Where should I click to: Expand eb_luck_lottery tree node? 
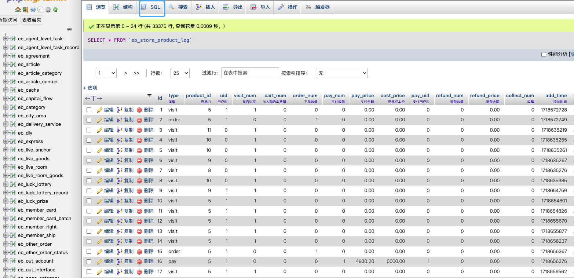6,184
